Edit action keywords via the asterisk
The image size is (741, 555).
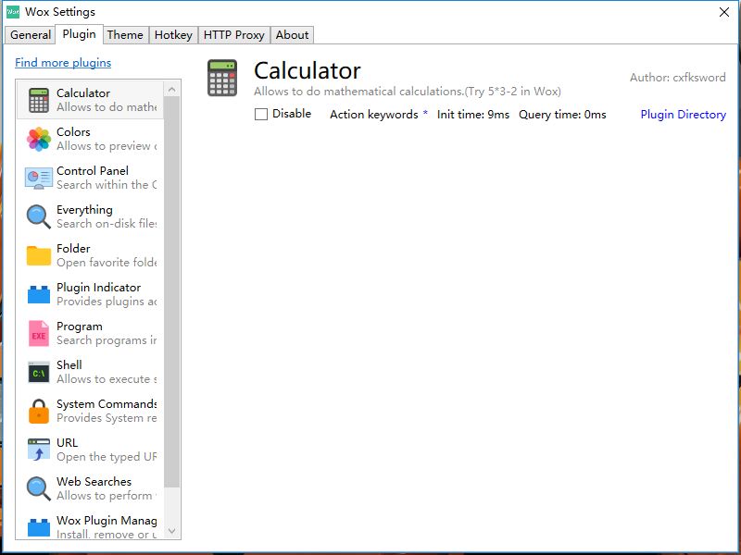(425, 113)
